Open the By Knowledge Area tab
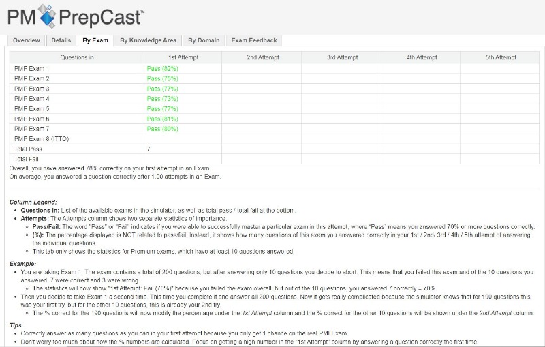This screenshot has height=347, width=545. 148,40
